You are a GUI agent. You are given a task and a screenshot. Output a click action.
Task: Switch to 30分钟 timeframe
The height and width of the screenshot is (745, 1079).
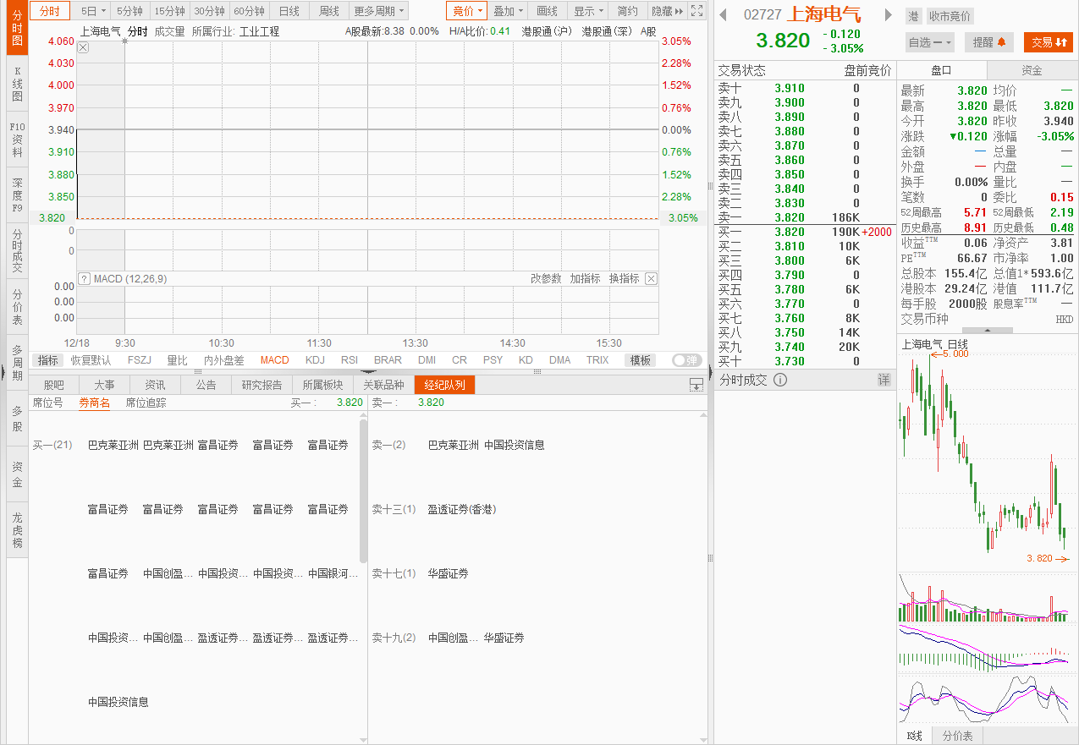209,11
